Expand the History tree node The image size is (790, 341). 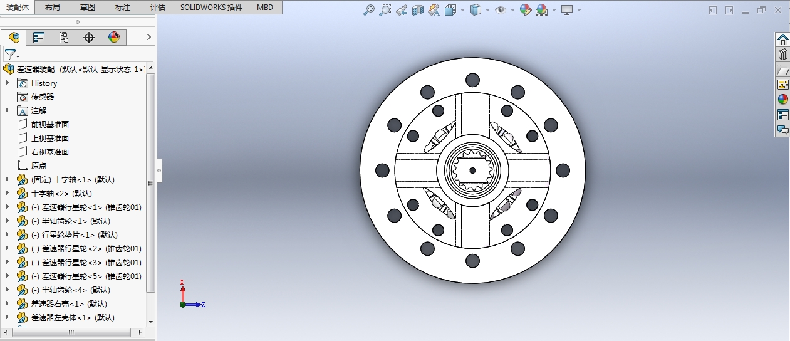coord(8,83)
